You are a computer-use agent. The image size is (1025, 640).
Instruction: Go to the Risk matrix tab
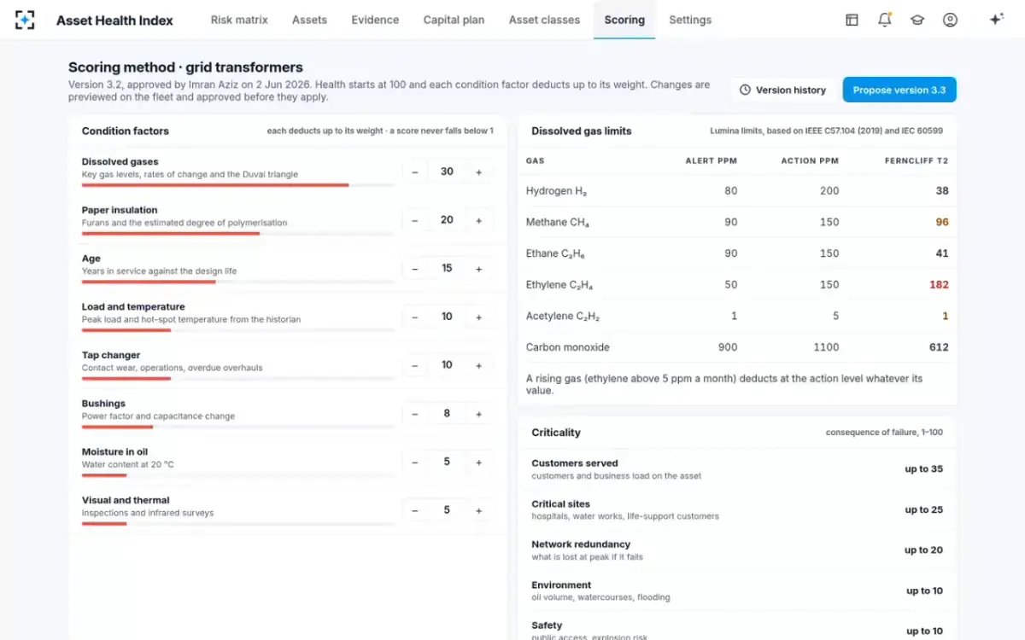(239, 20)
